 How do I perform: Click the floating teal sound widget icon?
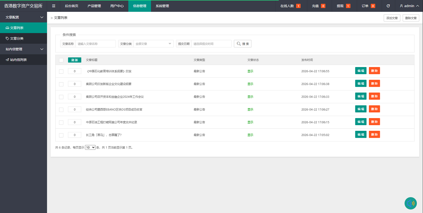411,203
